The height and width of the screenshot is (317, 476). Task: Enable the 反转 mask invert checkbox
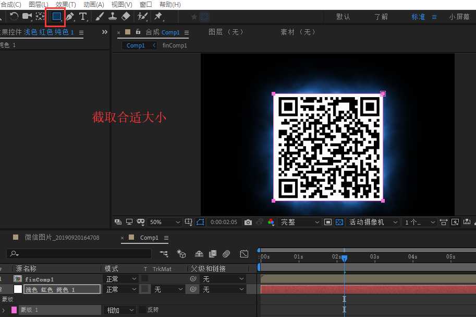tap(142, 310)
